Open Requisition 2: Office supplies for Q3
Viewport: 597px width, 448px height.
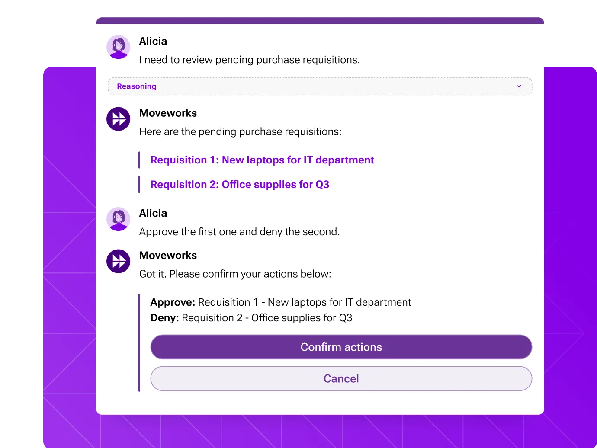click(240, 185)
